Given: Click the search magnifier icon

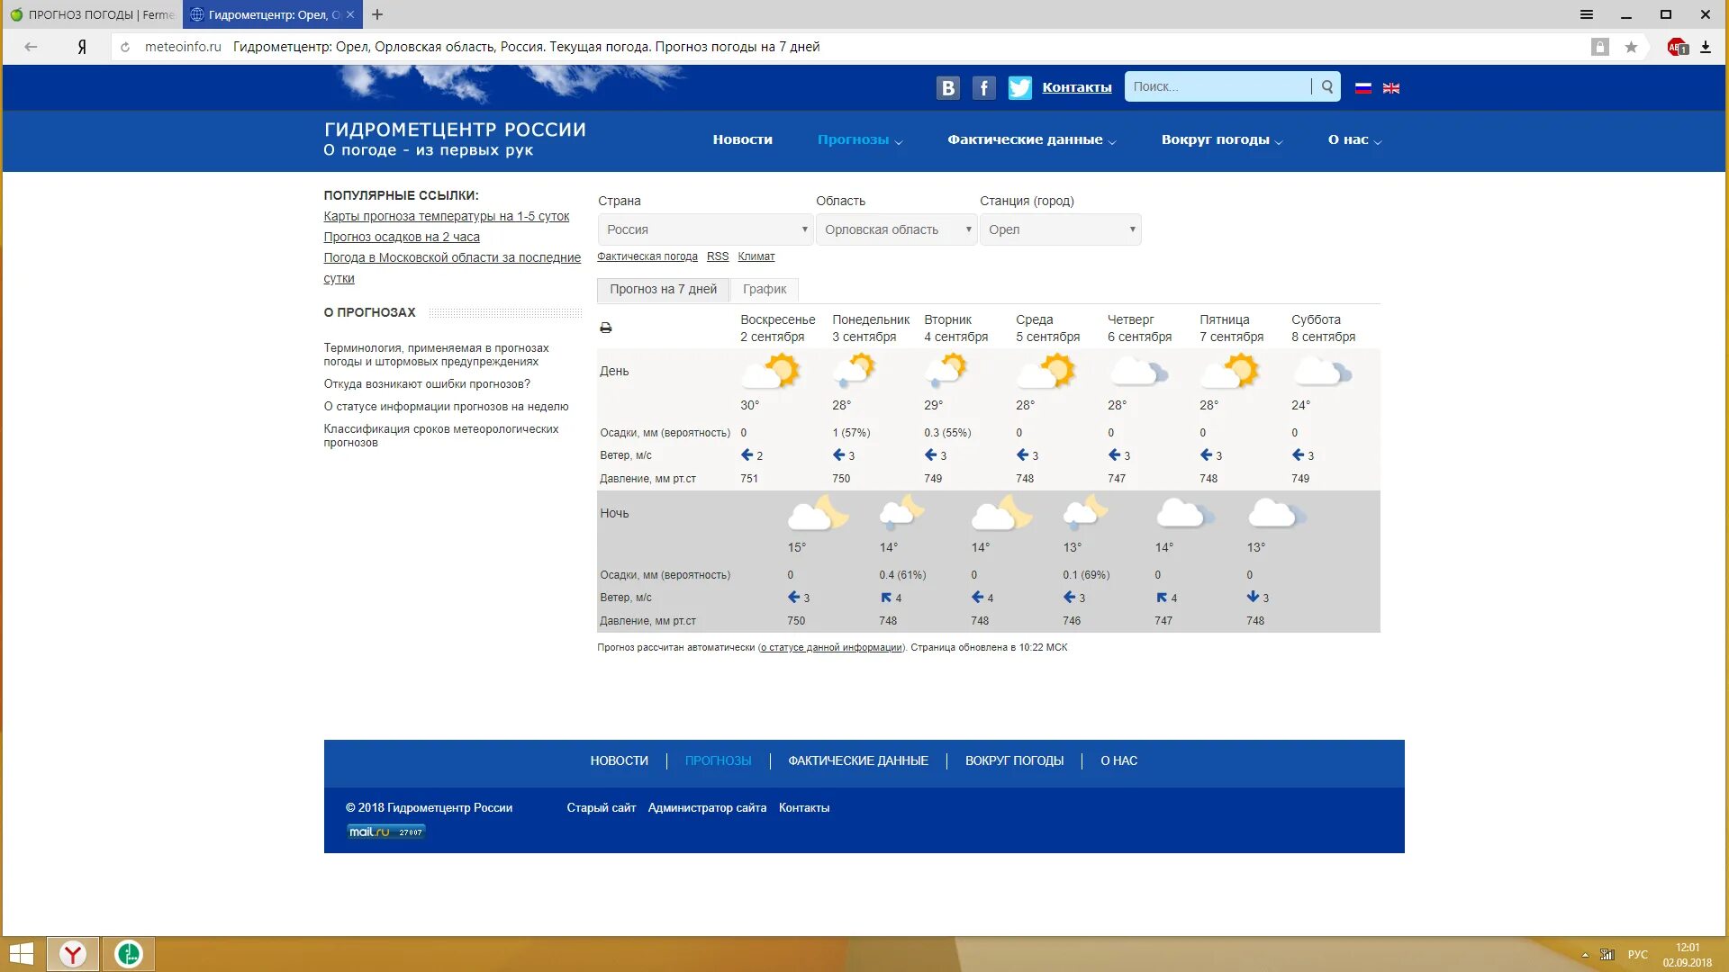Looking at the screenshot, I should (1326, 87).
